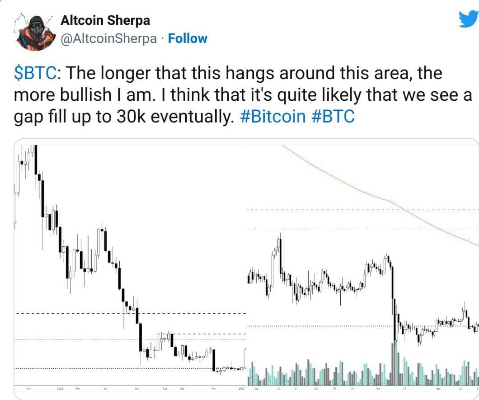Click the #Bitcoin hashtag
Image resolution: width=479 pixels, height=400 pixels.
(x=272, y=116)
